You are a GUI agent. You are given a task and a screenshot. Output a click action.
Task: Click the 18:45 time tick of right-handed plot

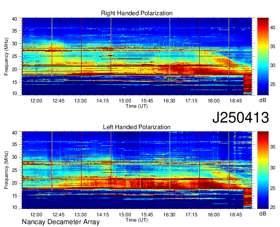pyautogui.click(x=236, y=101)
